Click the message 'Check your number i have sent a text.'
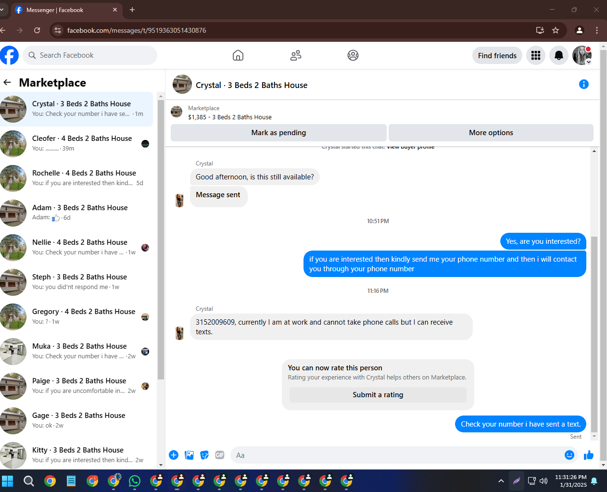This screenshot has height=492, width=607. coord(520,424)
